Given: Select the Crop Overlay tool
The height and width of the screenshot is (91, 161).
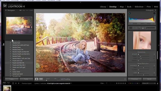Looking at the screenshot, I should pyautogui.click(x=131, y=28).
